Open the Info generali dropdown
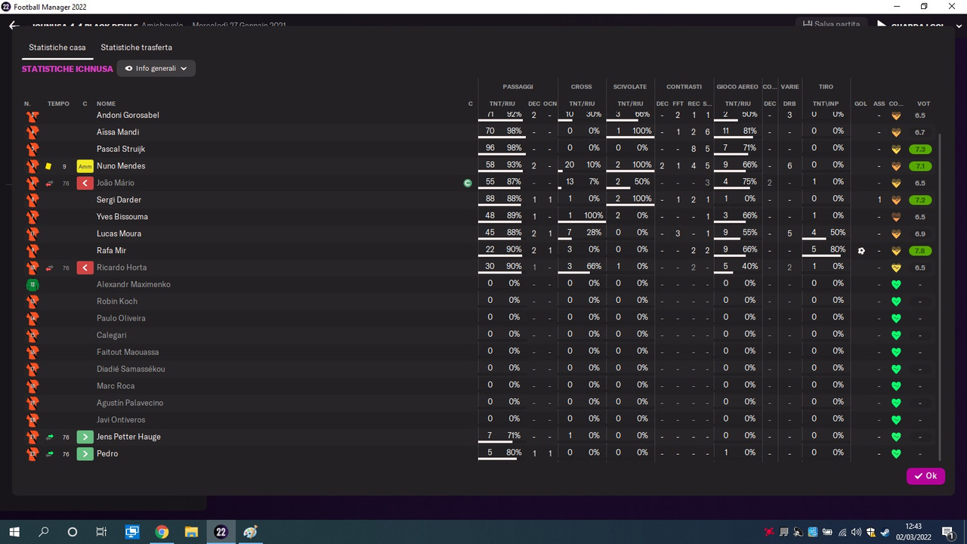967x544 pixels. click(x=156, y=69)
